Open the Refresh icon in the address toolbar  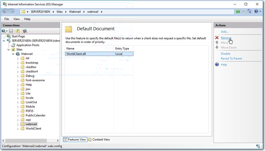point(238,11)
